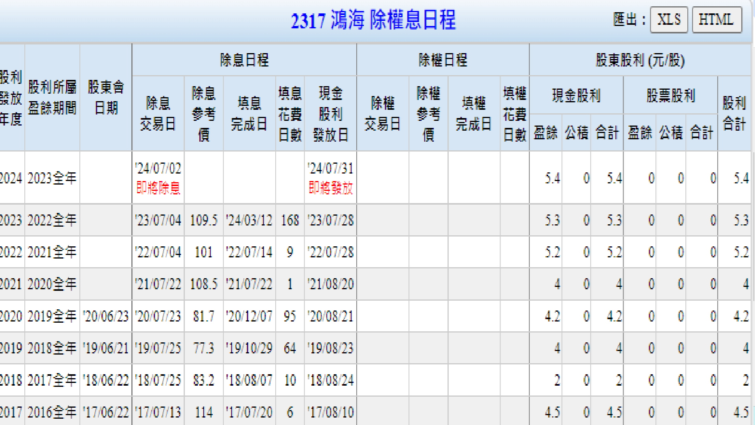Click the 股東股利 (元/股) header

(x=640, y=60)
